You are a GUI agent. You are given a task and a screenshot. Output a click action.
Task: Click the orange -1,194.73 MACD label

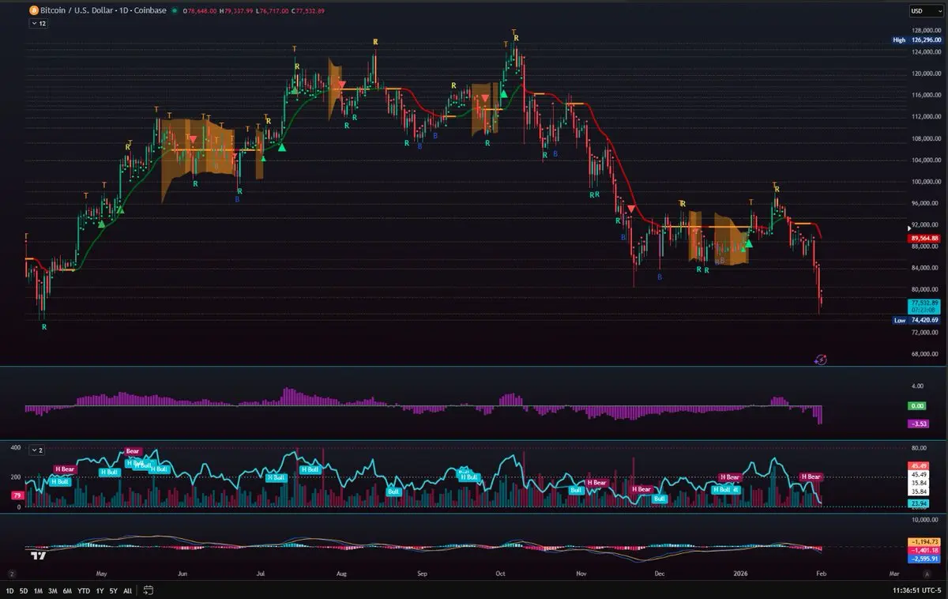[x=924, y=541]
